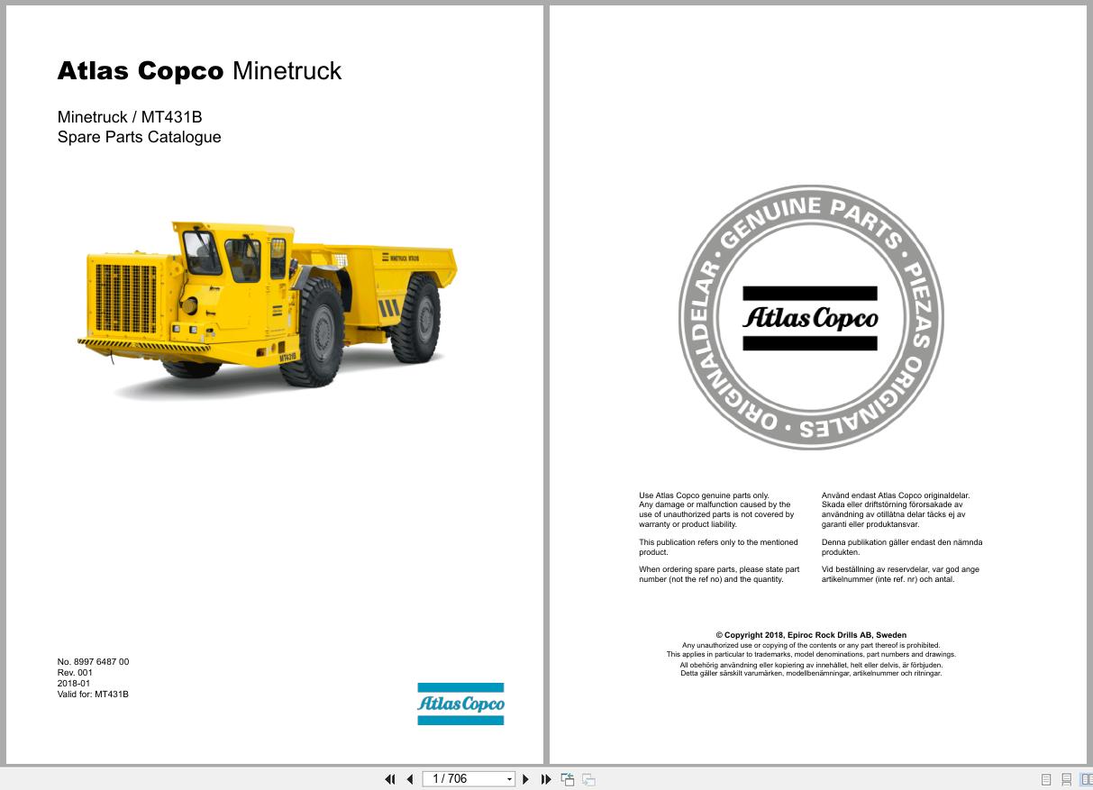
Task: Jump to the last page (706)
Action: [546, 778]
